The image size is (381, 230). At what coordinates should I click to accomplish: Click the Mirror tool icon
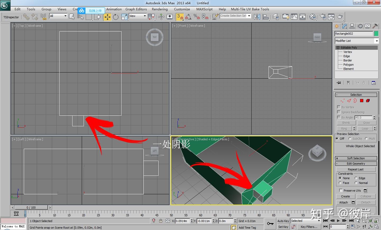pyautogui.click(x=257, y=17)
